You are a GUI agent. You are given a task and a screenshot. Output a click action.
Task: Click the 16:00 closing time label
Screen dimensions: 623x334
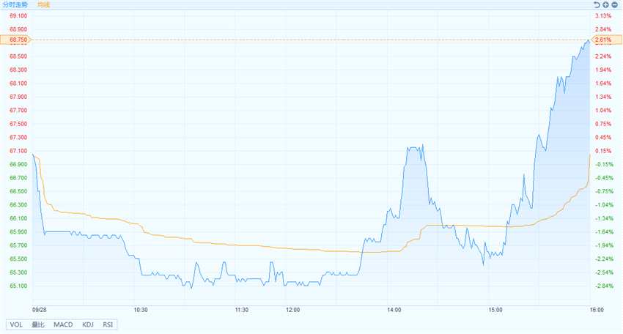point(597,310)
